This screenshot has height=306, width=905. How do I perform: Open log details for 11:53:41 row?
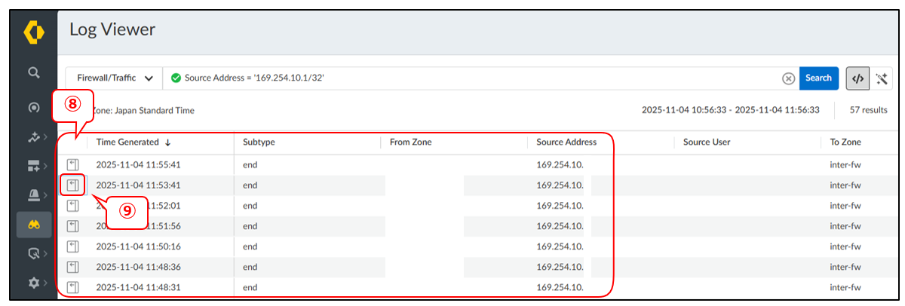pos(72,185)
